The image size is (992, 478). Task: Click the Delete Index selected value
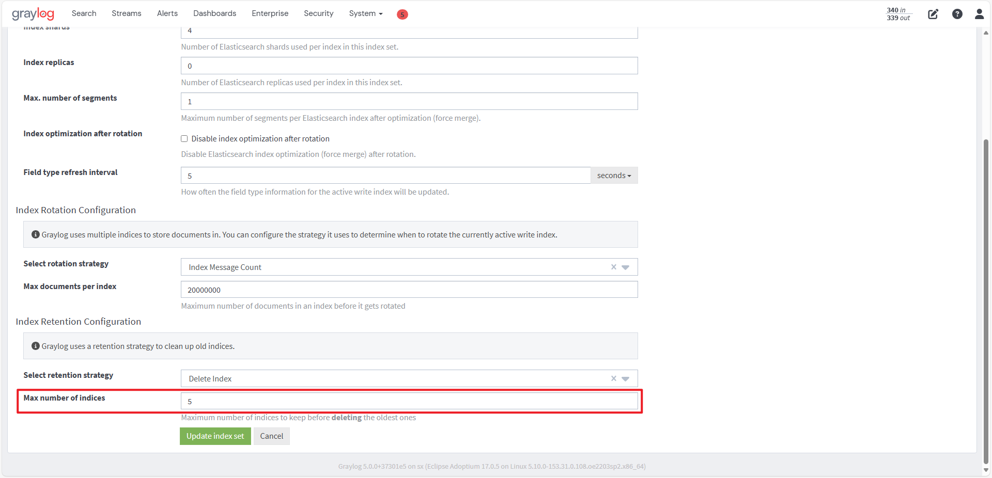[x=210, y=379]
